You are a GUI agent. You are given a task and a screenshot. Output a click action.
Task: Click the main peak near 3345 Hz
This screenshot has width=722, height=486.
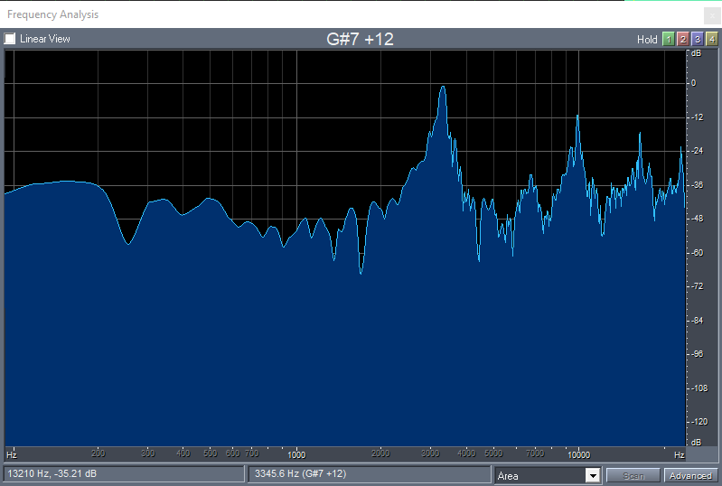[x=443, y=88]
